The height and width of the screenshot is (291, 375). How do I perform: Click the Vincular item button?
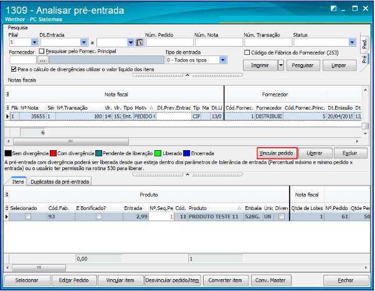(120, 280)
